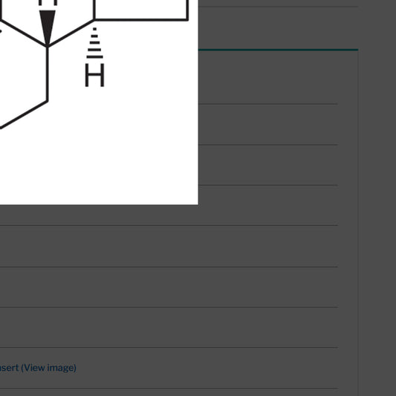Image resolution: width=396 pixels, height=396 pixels.
Task: Open the 'View image' link
Action: [49, 368]
